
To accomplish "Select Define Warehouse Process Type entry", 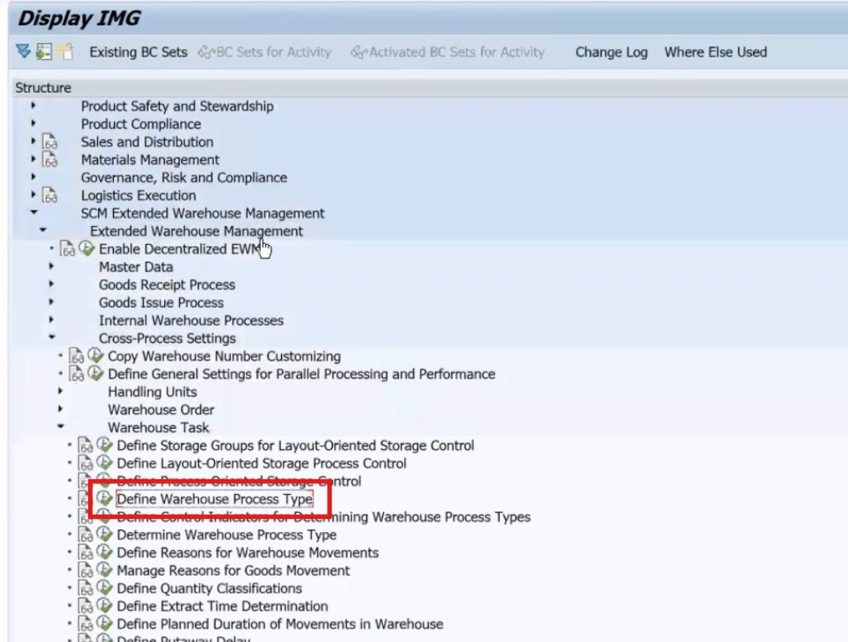I will (x=215, y=499).
